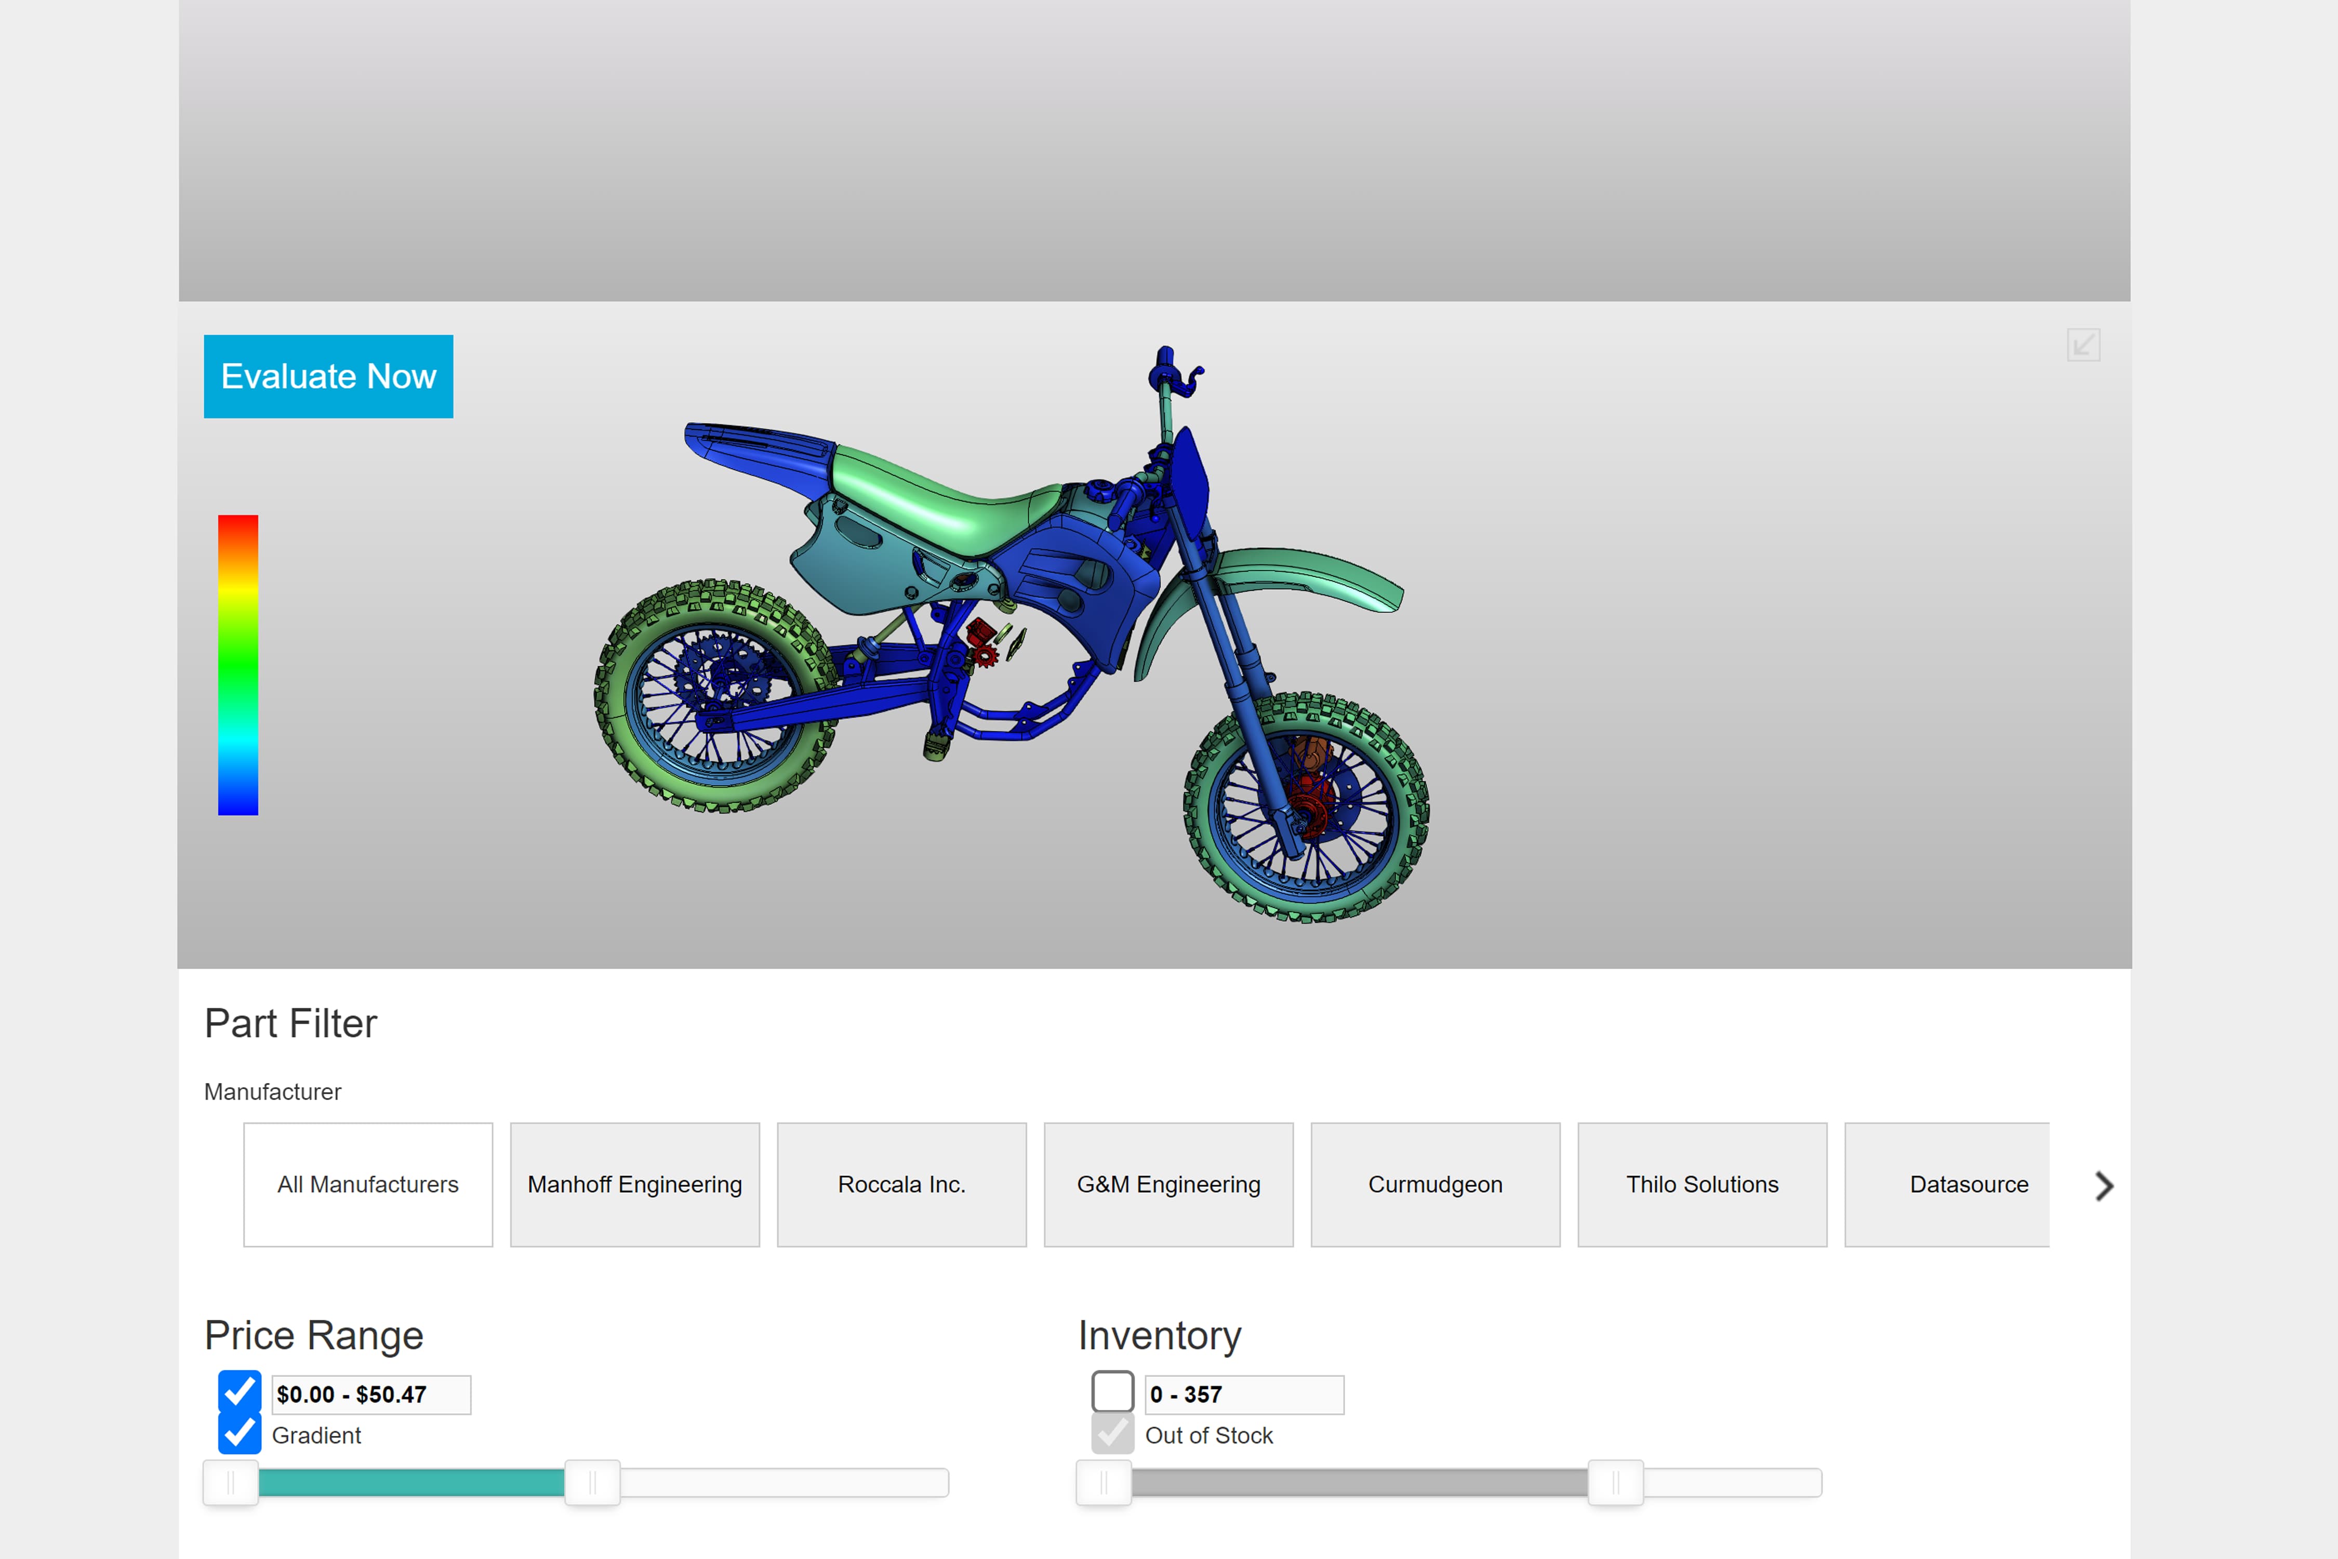This screenshot has width=2338, height=1559.
Task: Select the All Manufacturers filter tile
Action: coord(368,1185)
